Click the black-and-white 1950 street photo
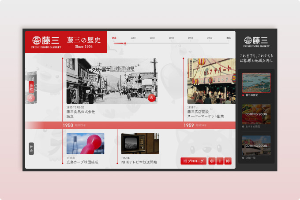 tap(112, 81)
